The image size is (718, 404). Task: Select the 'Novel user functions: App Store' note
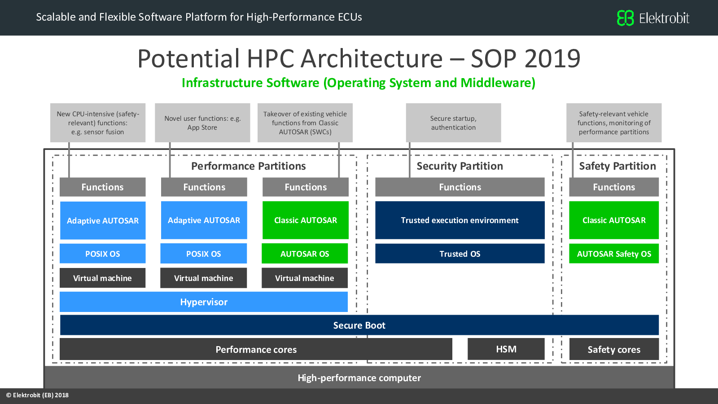click(202, 123)
